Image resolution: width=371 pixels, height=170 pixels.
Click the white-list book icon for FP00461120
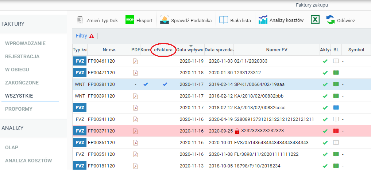[336, 61]
